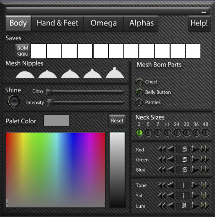Select neck size 7
The width and height of the screenshot is (215, 217).
click(x=158, y=132)
